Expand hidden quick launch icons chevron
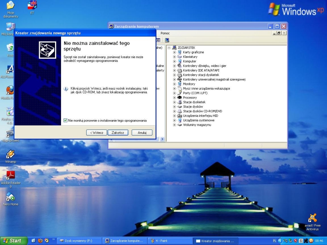Image resolution: width=327 pixels, height=245 pixels. [53, 239]
